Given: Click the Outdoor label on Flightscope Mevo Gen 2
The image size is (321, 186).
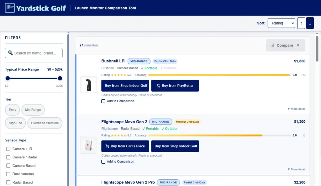Looking at the screenshot, I should [x=170, y=129].
